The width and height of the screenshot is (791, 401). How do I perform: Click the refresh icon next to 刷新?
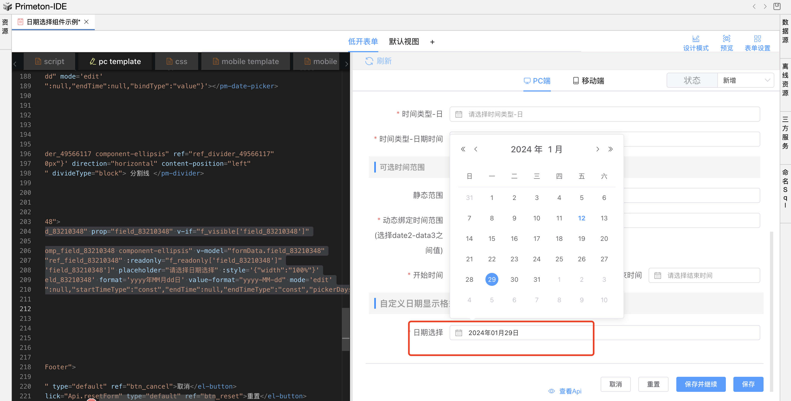pos(369,61)
